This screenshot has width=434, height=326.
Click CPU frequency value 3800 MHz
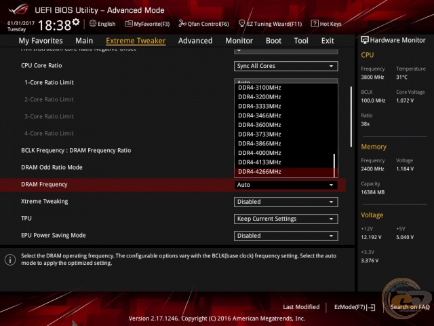[372, 77]
